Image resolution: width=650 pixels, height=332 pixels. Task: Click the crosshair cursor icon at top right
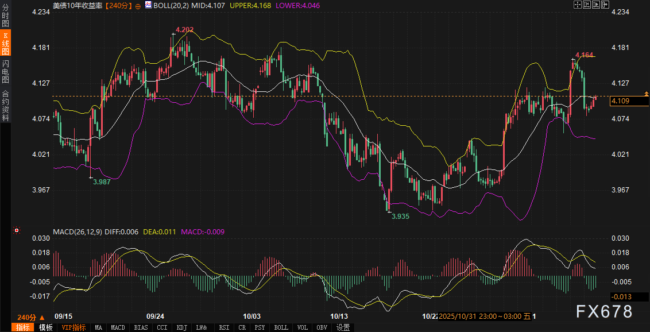[x=578, y=5]
